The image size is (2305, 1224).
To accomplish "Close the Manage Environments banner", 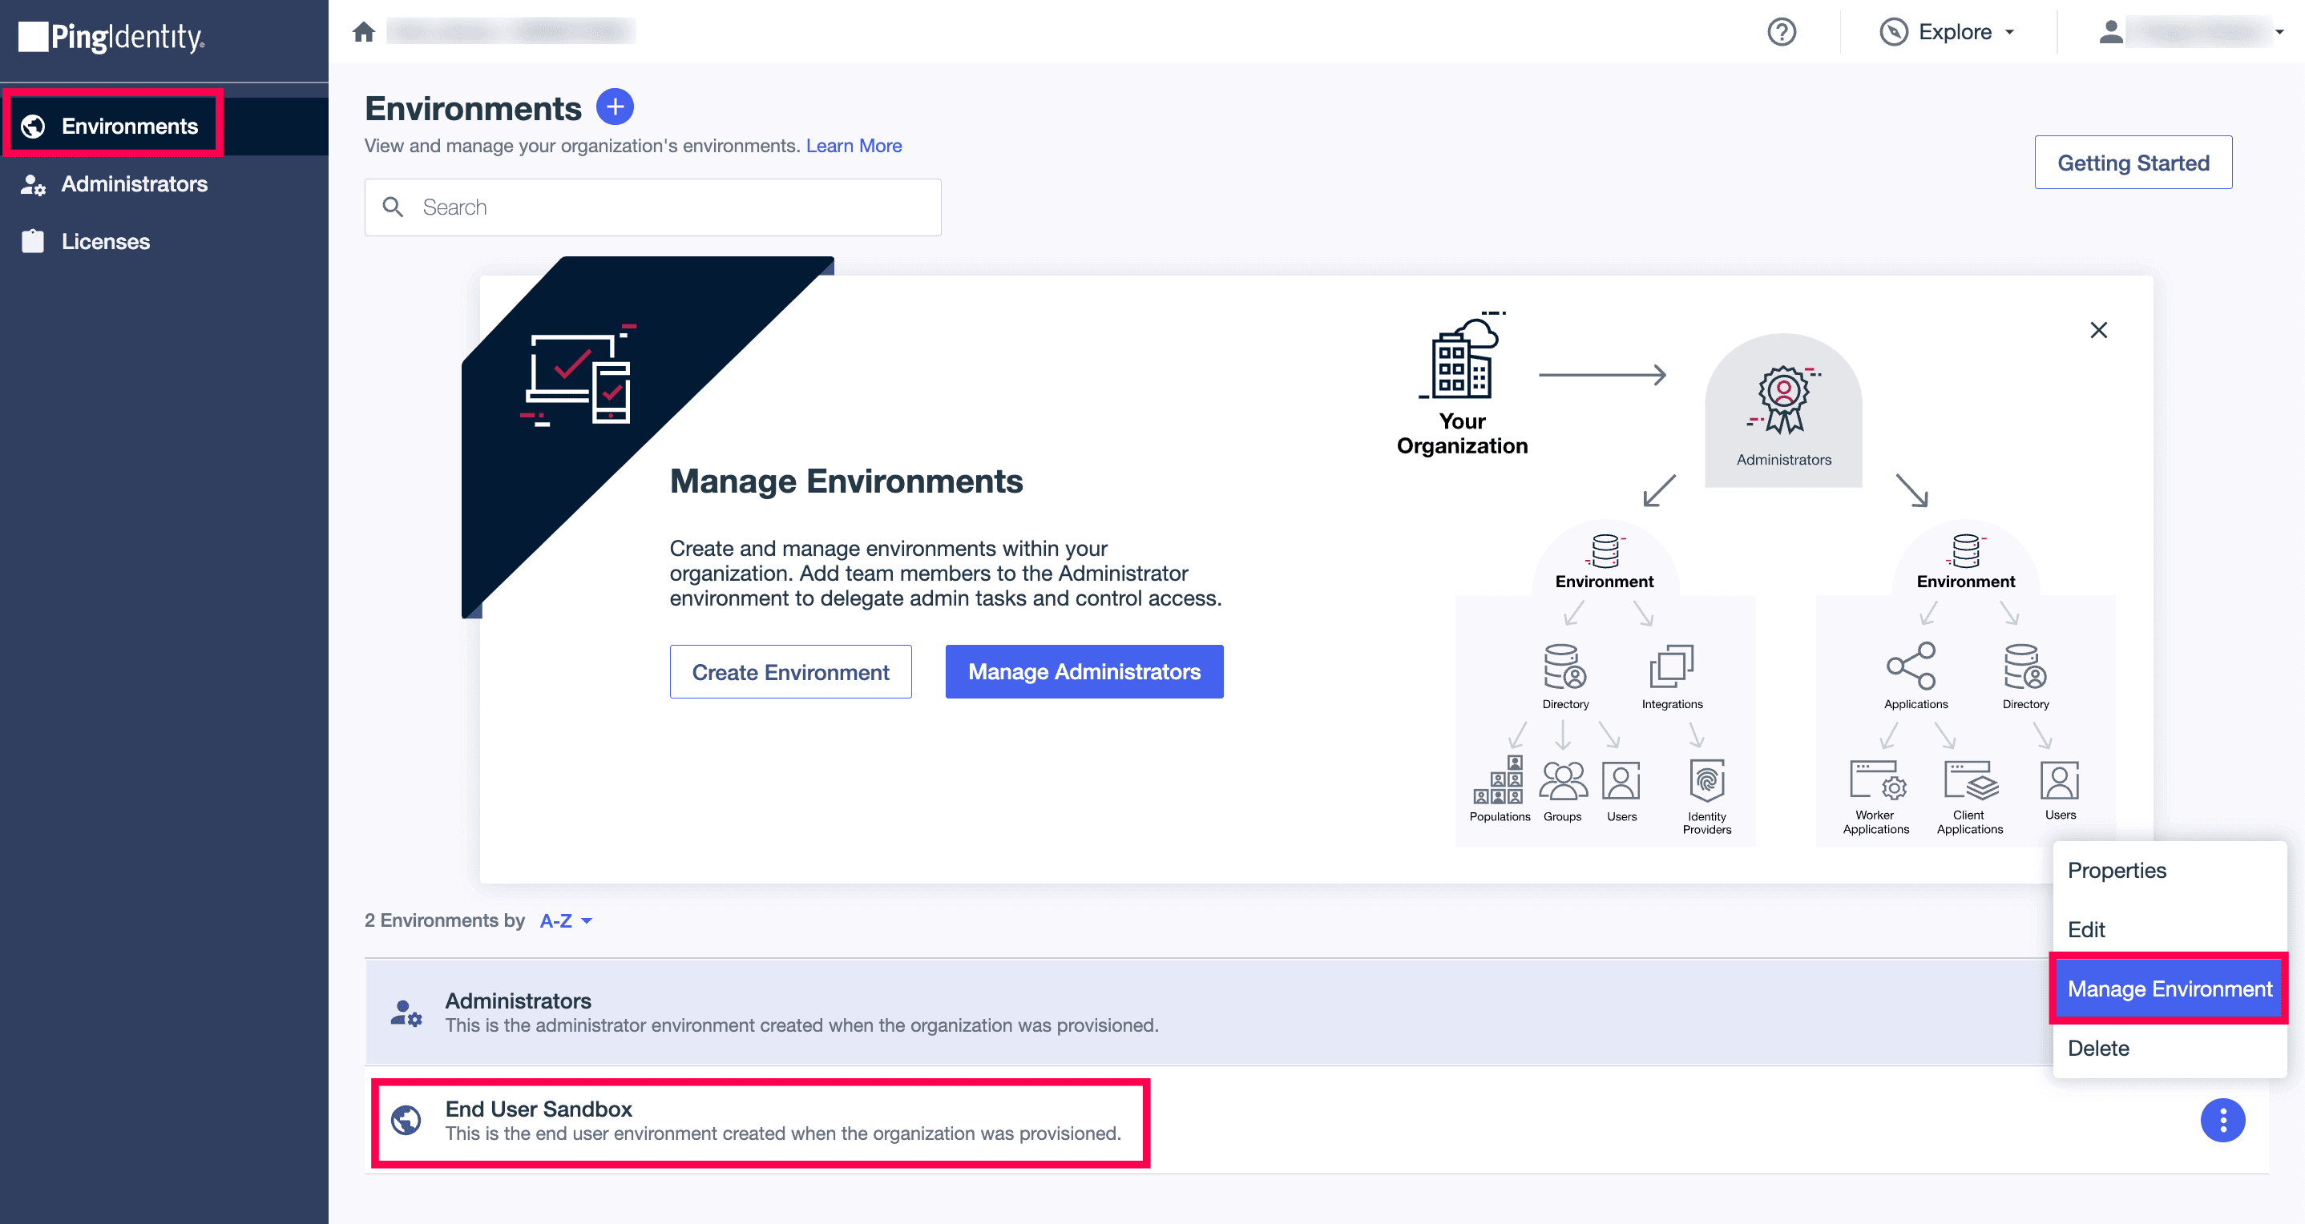I will pyautogui.click(x=2098, y=330).
